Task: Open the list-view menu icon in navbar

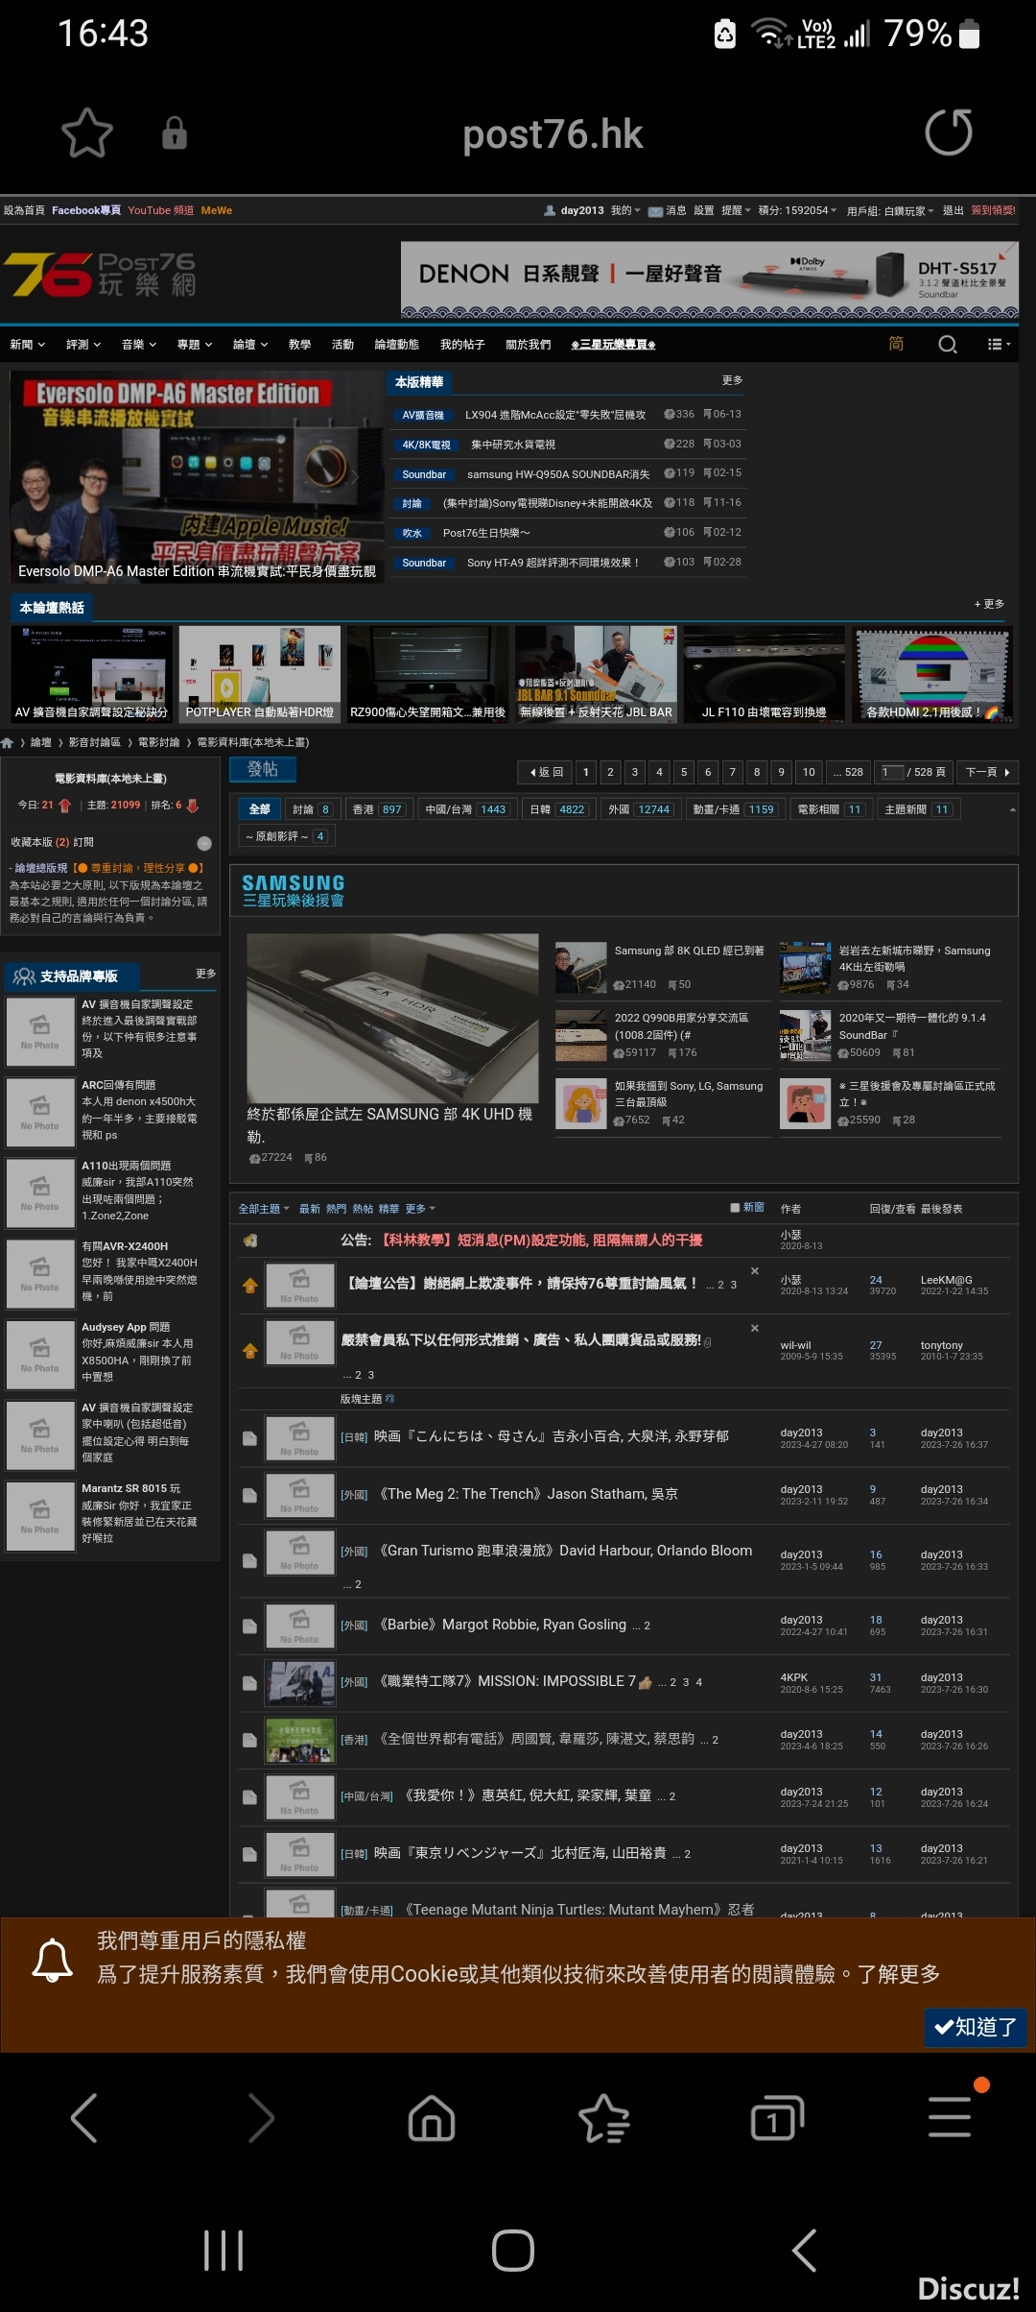Action: point(999,345)
